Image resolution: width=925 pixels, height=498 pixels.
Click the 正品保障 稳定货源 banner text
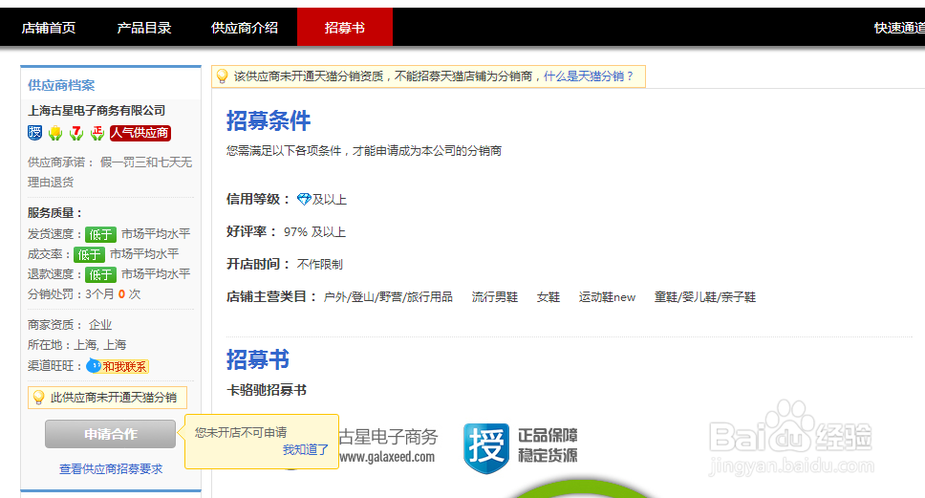click(x=549, y=445)
